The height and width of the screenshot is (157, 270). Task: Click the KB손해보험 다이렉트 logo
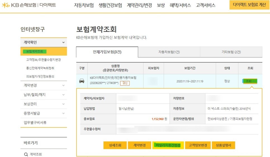pos(29,5)
